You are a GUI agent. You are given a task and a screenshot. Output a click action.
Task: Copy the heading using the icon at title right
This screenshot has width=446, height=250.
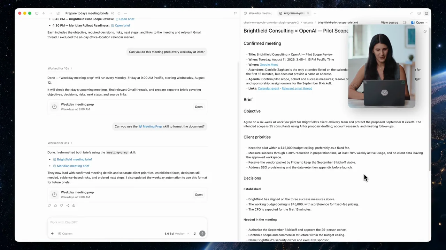(x=425, y=32)
